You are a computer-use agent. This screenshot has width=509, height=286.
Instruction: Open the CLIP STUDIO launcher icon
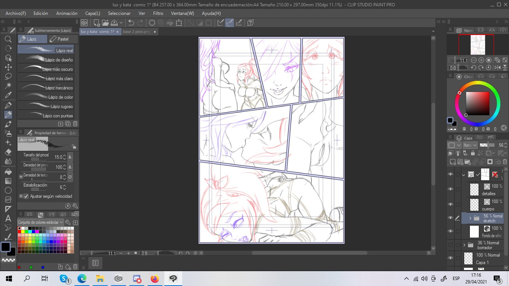tap(84, 23)
